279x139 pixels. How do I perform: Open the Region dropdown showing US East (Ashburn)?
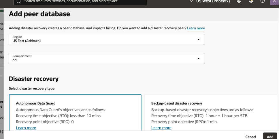pyautogui.click(x=106, y=39)
